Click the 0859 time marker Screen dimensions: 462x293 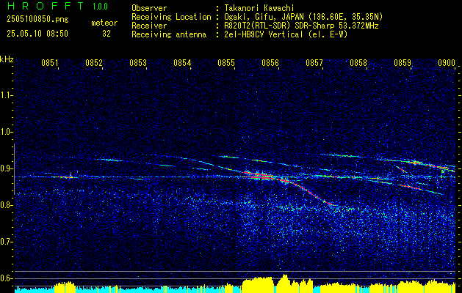click(403, 63)
